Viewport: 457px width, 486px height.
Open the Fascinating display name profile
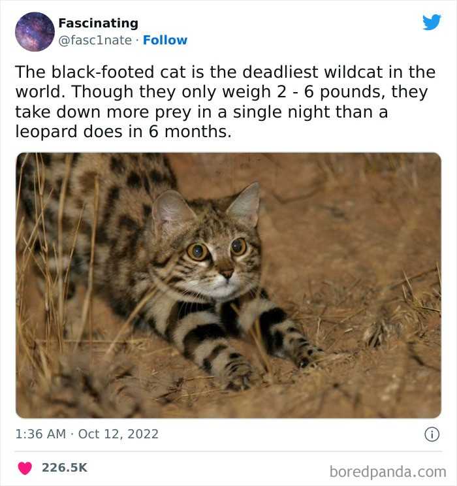[98, 24]
